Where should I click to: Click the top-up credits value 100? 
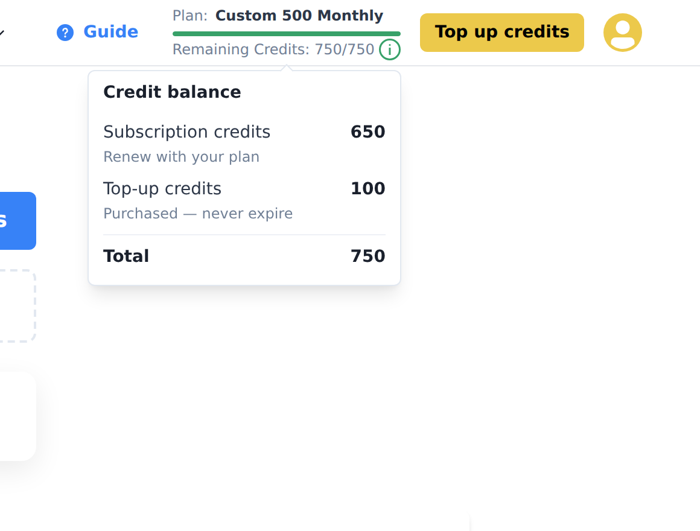pyautogui.click(x=368, y=189)
